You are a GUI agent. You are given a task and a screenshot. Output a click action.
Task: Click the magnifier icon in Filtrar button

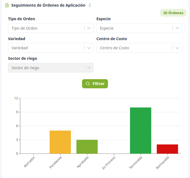(x=88, y=84)
